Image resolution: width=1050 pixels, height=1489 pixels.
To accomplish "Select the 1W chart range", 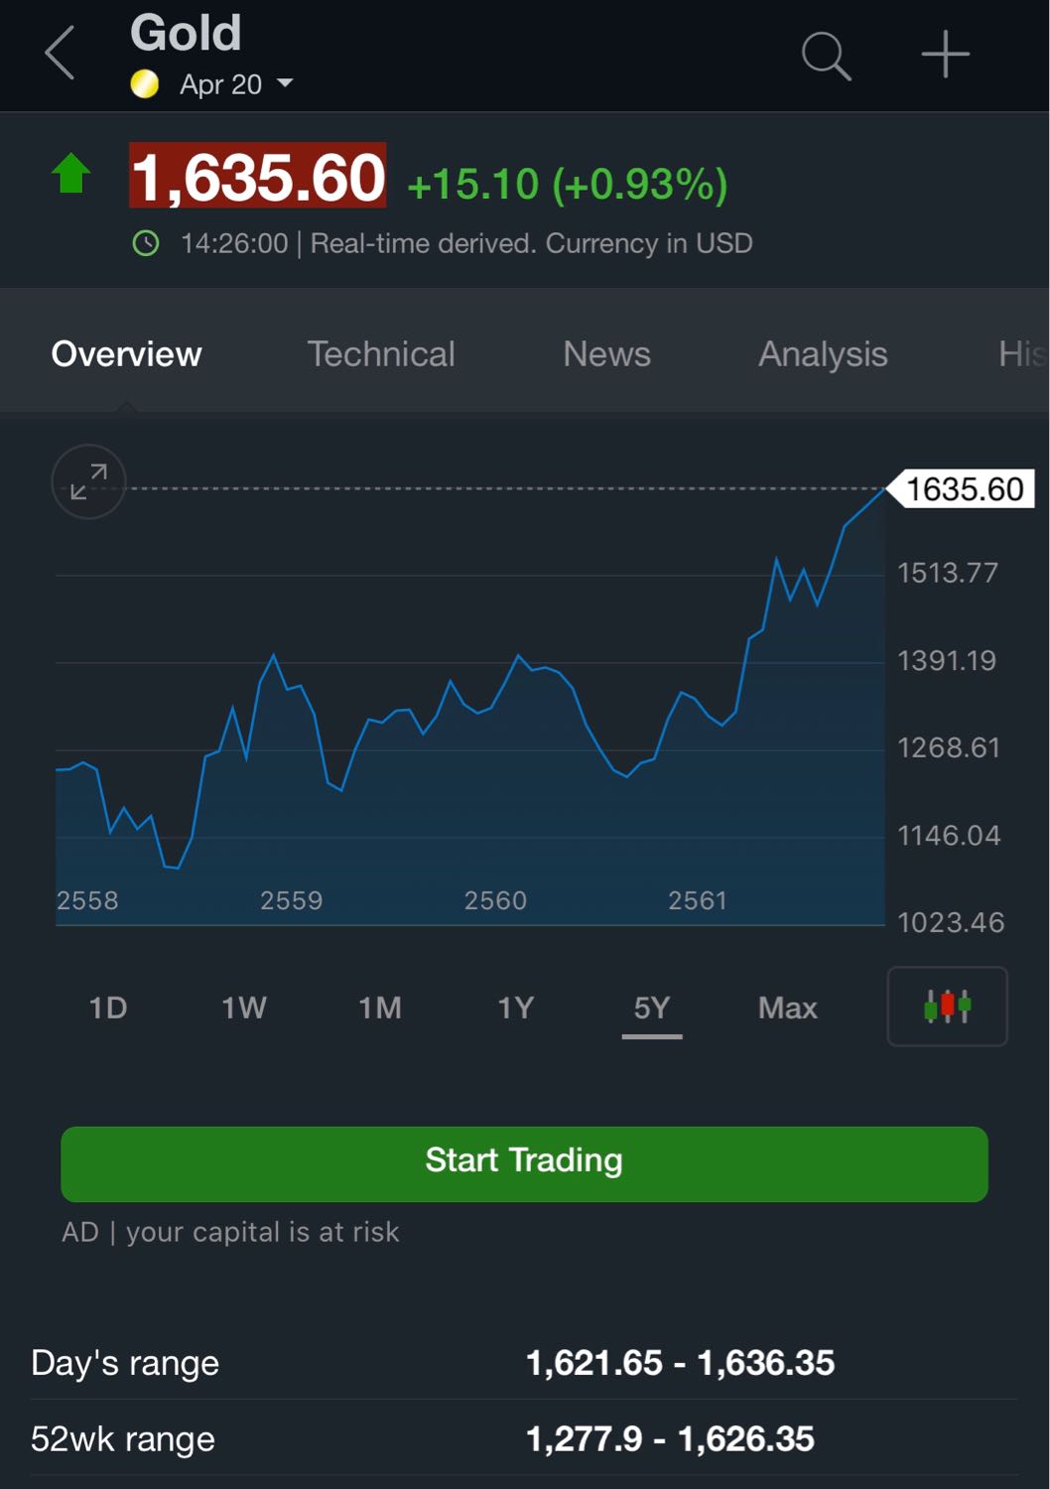I will point(243,1009).
